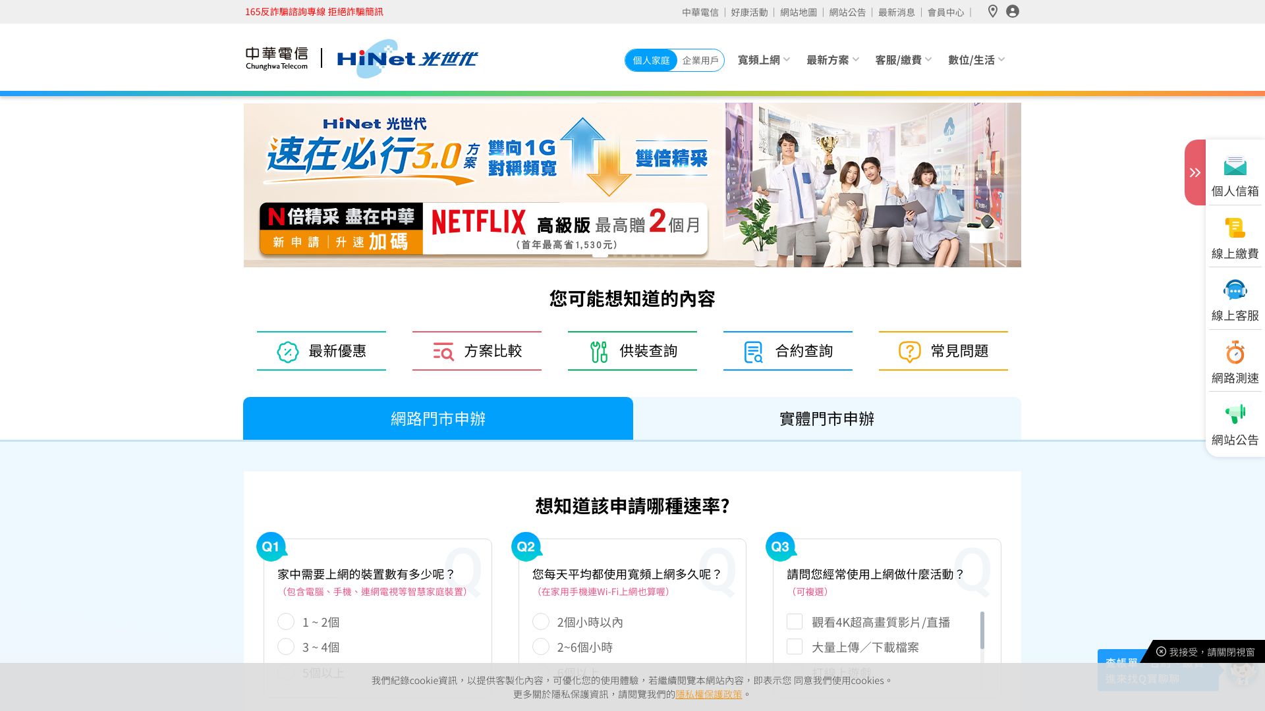The width and height of the screenshot is (1265, 711).
Task: Click the 網站公告 megaphone icon
Action: click(x=1235, y=415)
